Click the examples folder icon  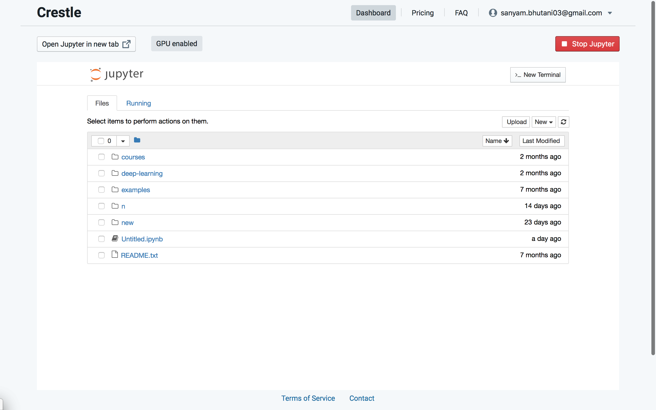pos(115,190)
